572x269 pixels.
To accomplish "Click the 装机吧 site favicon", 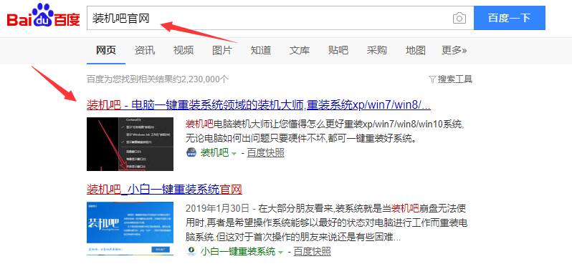I will pyautogui.click(x=191, y=152).
